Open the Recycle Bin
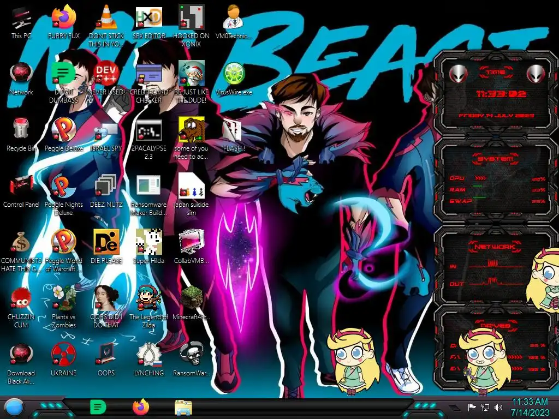Screen dimensions: 559x419 [21, 135]
